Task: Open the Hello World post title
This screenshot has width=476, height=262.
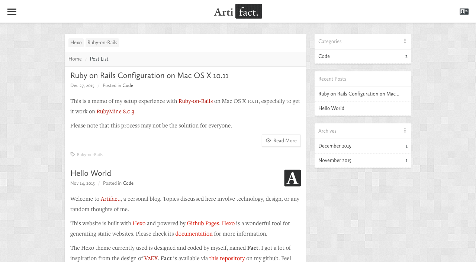Action: click(91, 173)
